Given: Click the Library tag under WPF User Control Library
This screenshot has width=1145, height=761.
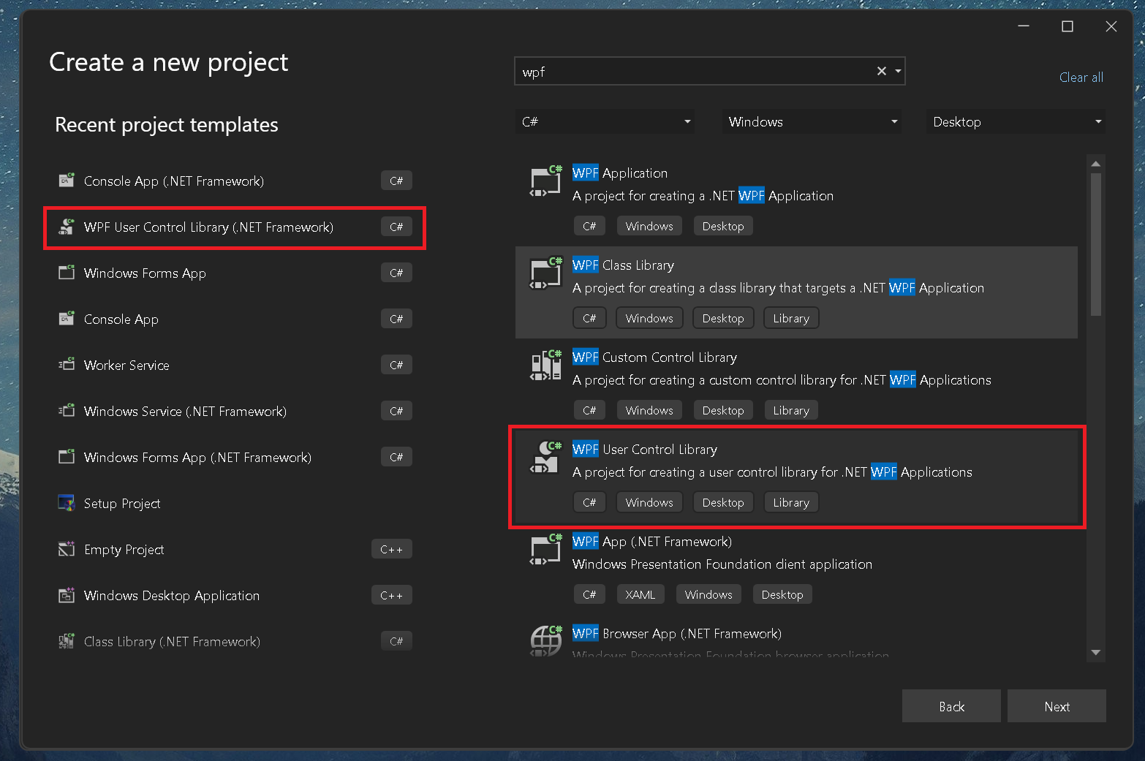Looking at the screenshot, I should (x=791, y=502).
